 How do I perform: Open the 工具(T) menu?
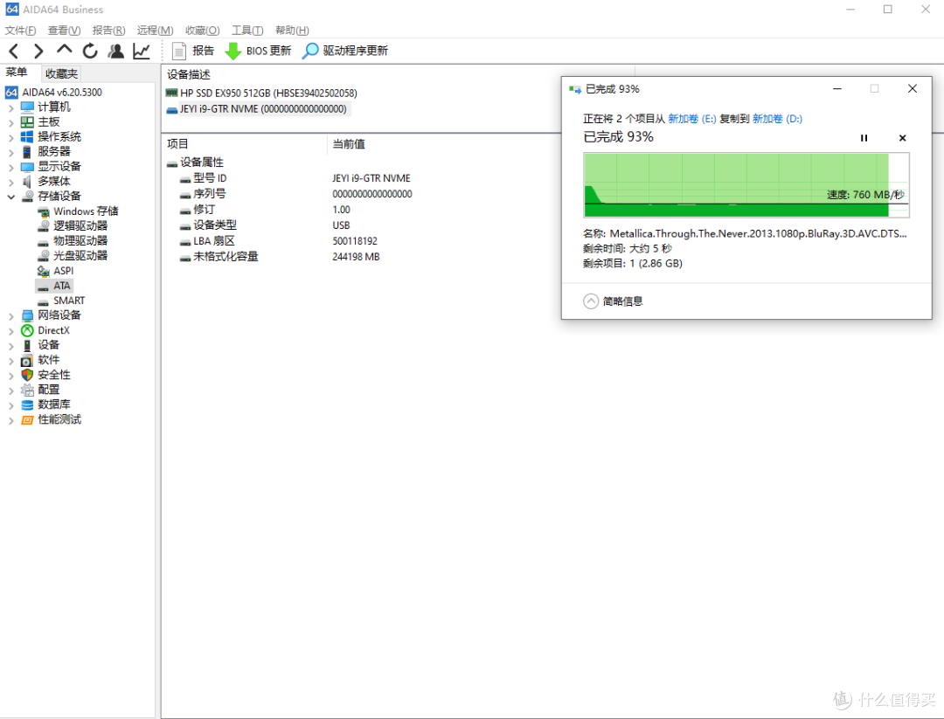[247, 30]
